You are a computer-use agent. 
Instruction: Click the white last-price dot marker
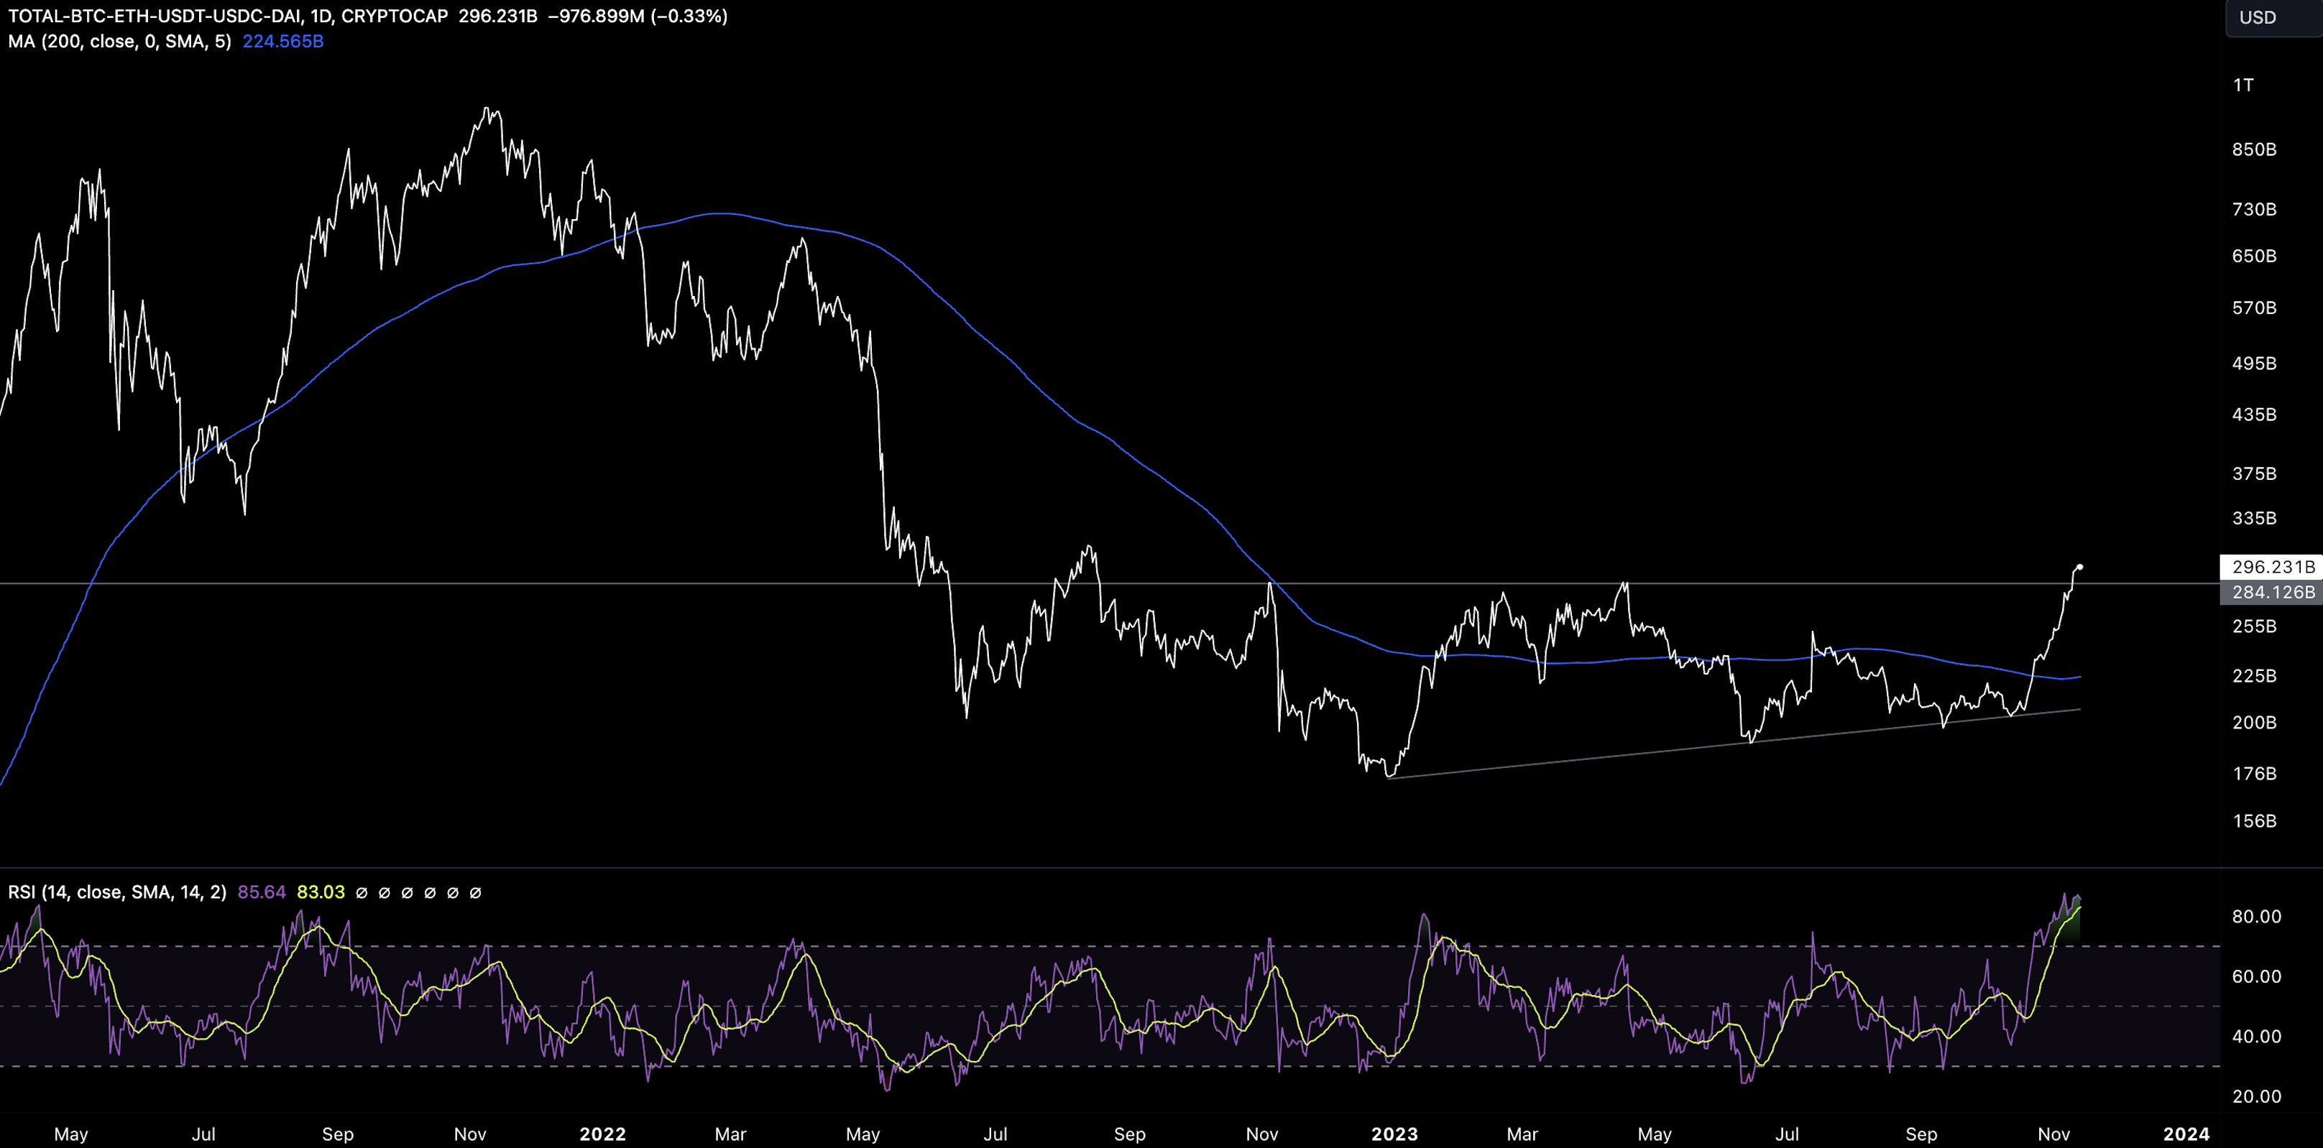[2079, 567]
